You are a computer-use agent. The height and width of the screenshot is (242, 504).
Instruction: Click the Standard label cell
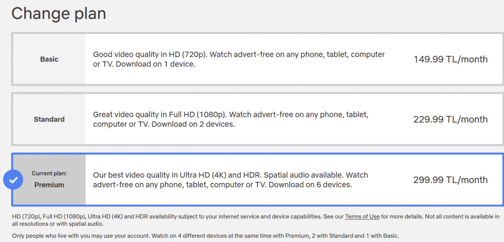click(x=49, y=120)
